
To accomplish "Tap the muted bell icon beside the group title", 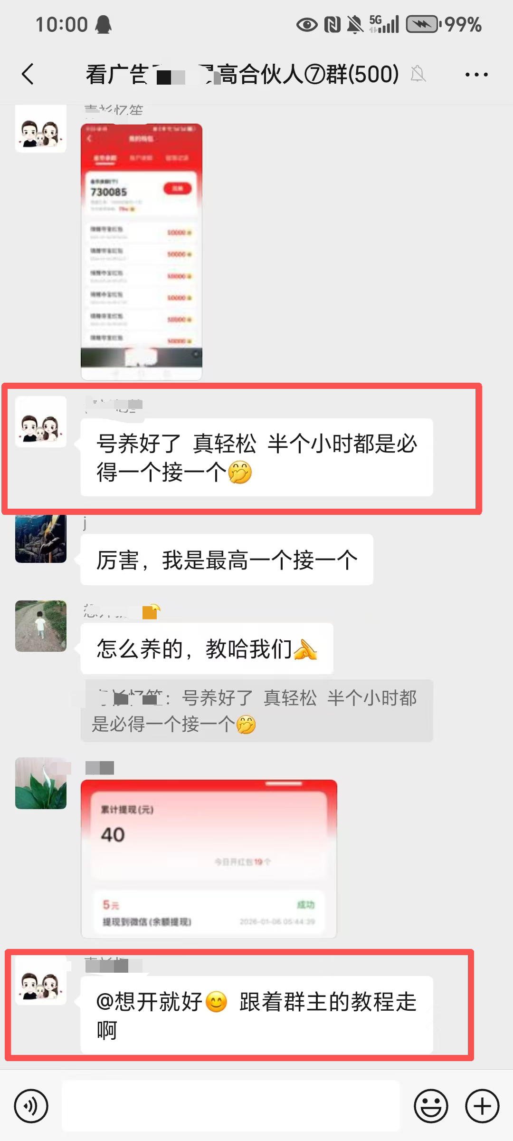I will pyautogui.click(x=418, y=74).
